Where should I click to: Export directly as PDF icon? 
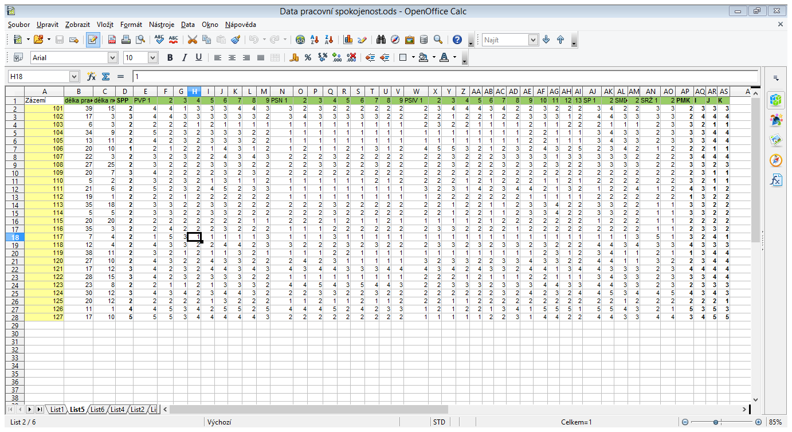[x=112, y=40]
